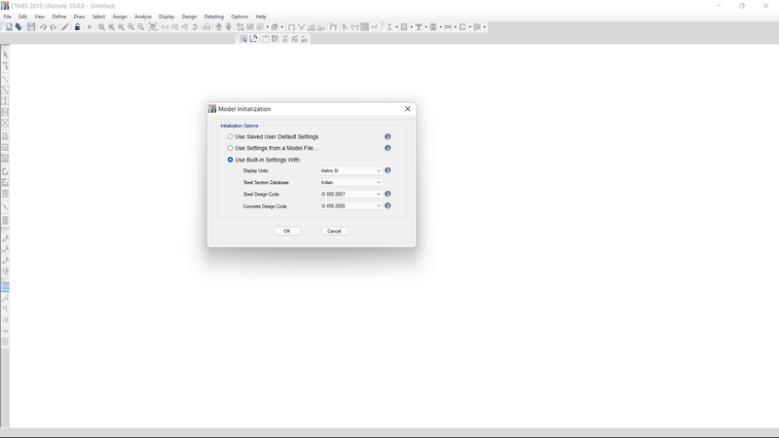Click the padlock Lock Model icon
The image size is (779, 438).
78,27
